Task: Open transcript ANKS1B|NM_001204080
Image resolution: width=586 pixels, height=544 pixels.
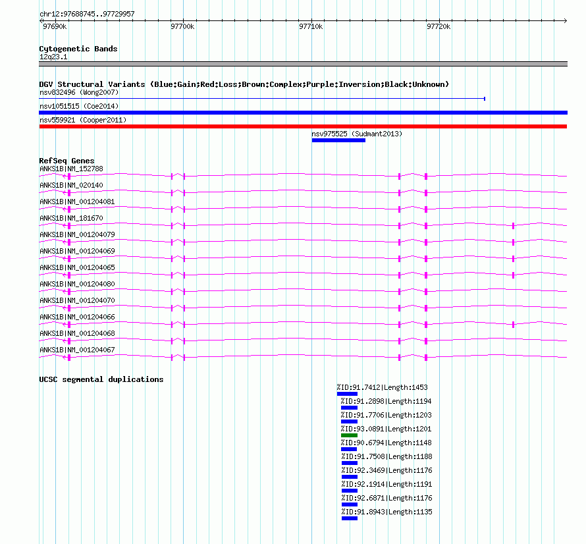Action: [x=77, y=284]
